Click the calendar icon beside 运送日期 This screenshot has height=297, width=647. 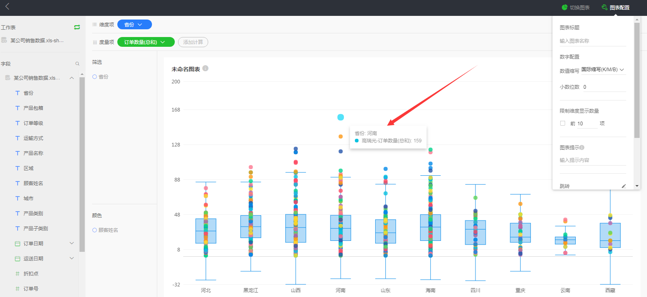(x=18, y=259)
